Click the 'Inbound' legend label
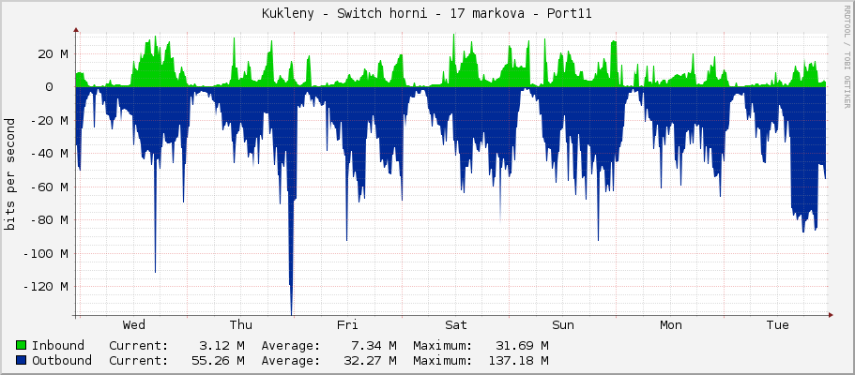This screenshot has width=855, height=375. click(x=58, y=346)
